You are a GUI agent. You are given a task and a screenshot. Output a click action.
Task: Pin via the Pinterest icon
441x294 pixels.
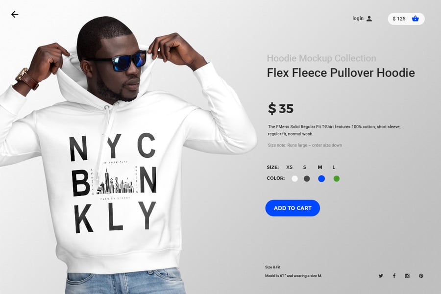[421, 276]
